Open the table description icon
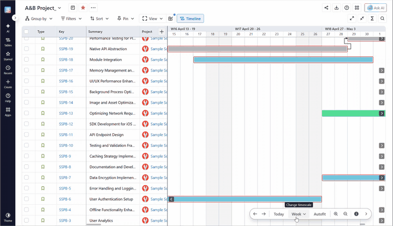 tap(73, 8)
